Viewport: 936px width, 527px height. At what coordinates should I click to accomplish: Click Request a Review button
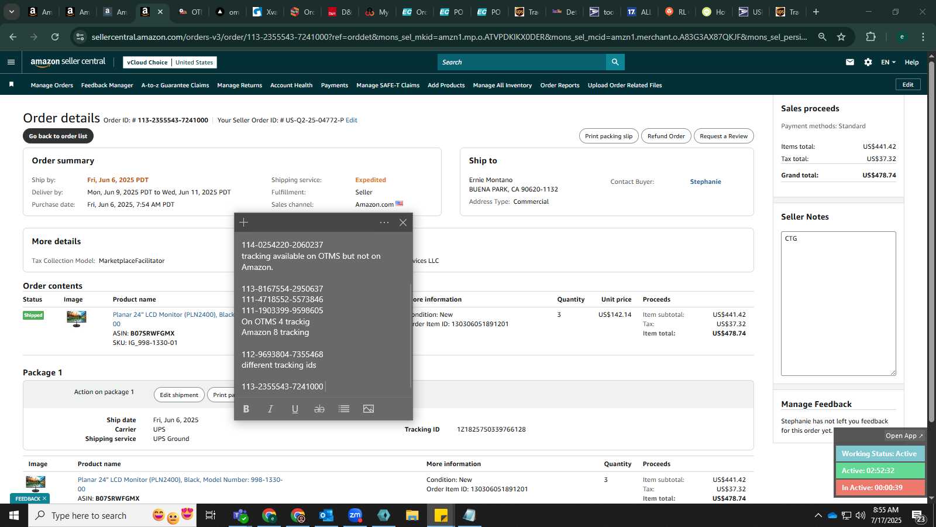click(x=724, y=136)
